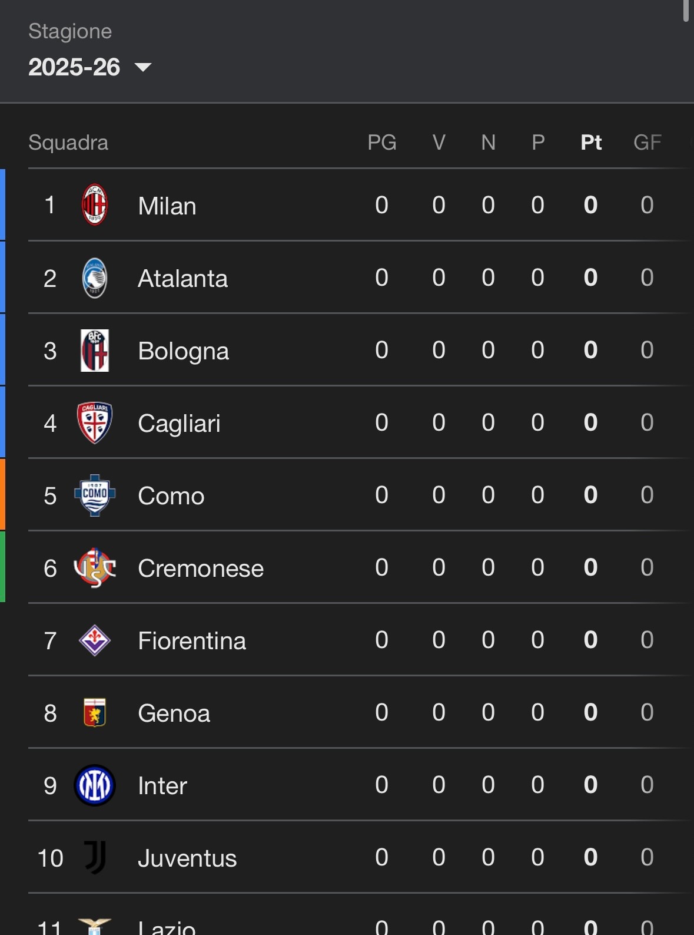Screen dimensions: 694x935
Task: Click the Atalanta club crest
Action: tap(94, 278)
